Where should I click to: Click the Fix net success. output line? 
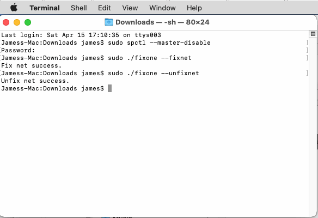(31, 65)
